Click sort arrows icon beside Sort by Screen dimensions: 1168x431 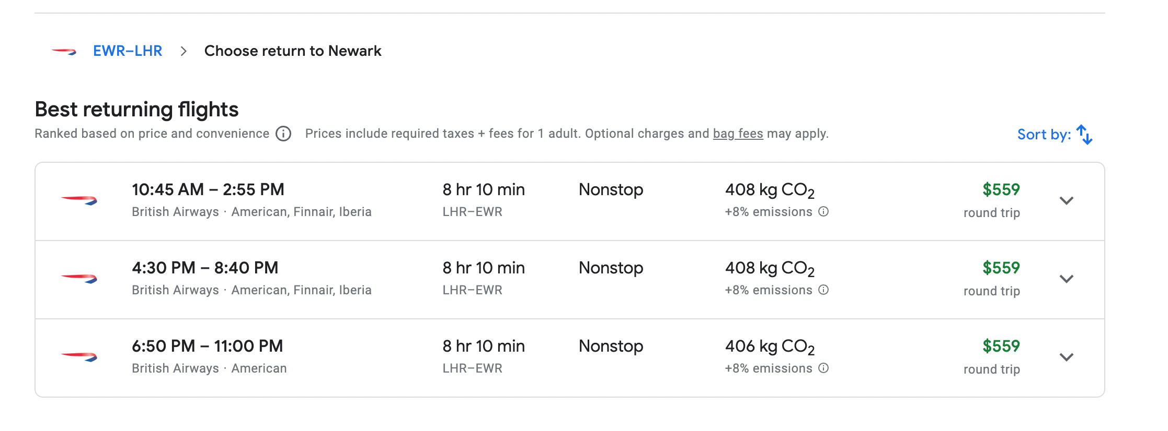pyautogui.click(x=1084, y=135)
